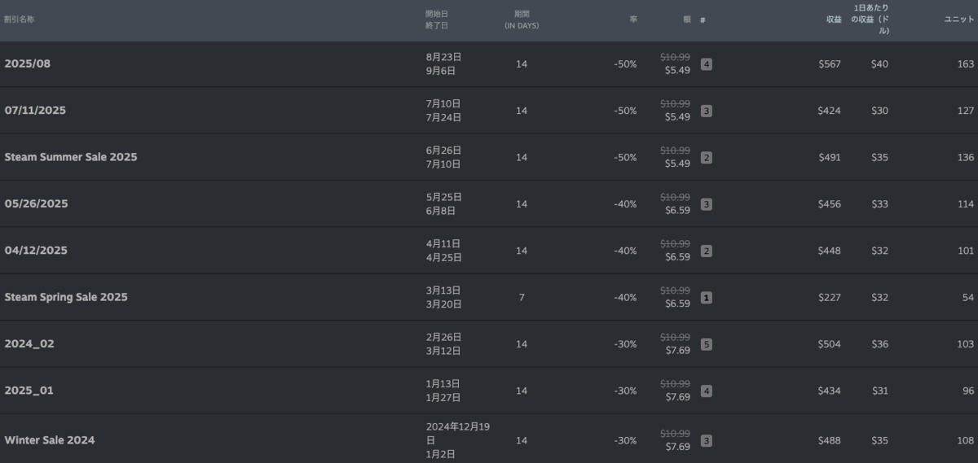Sort by the ユニット column header
Viewport: 978px width, 463px height.
pyautogui.click(x=958, y=20)
